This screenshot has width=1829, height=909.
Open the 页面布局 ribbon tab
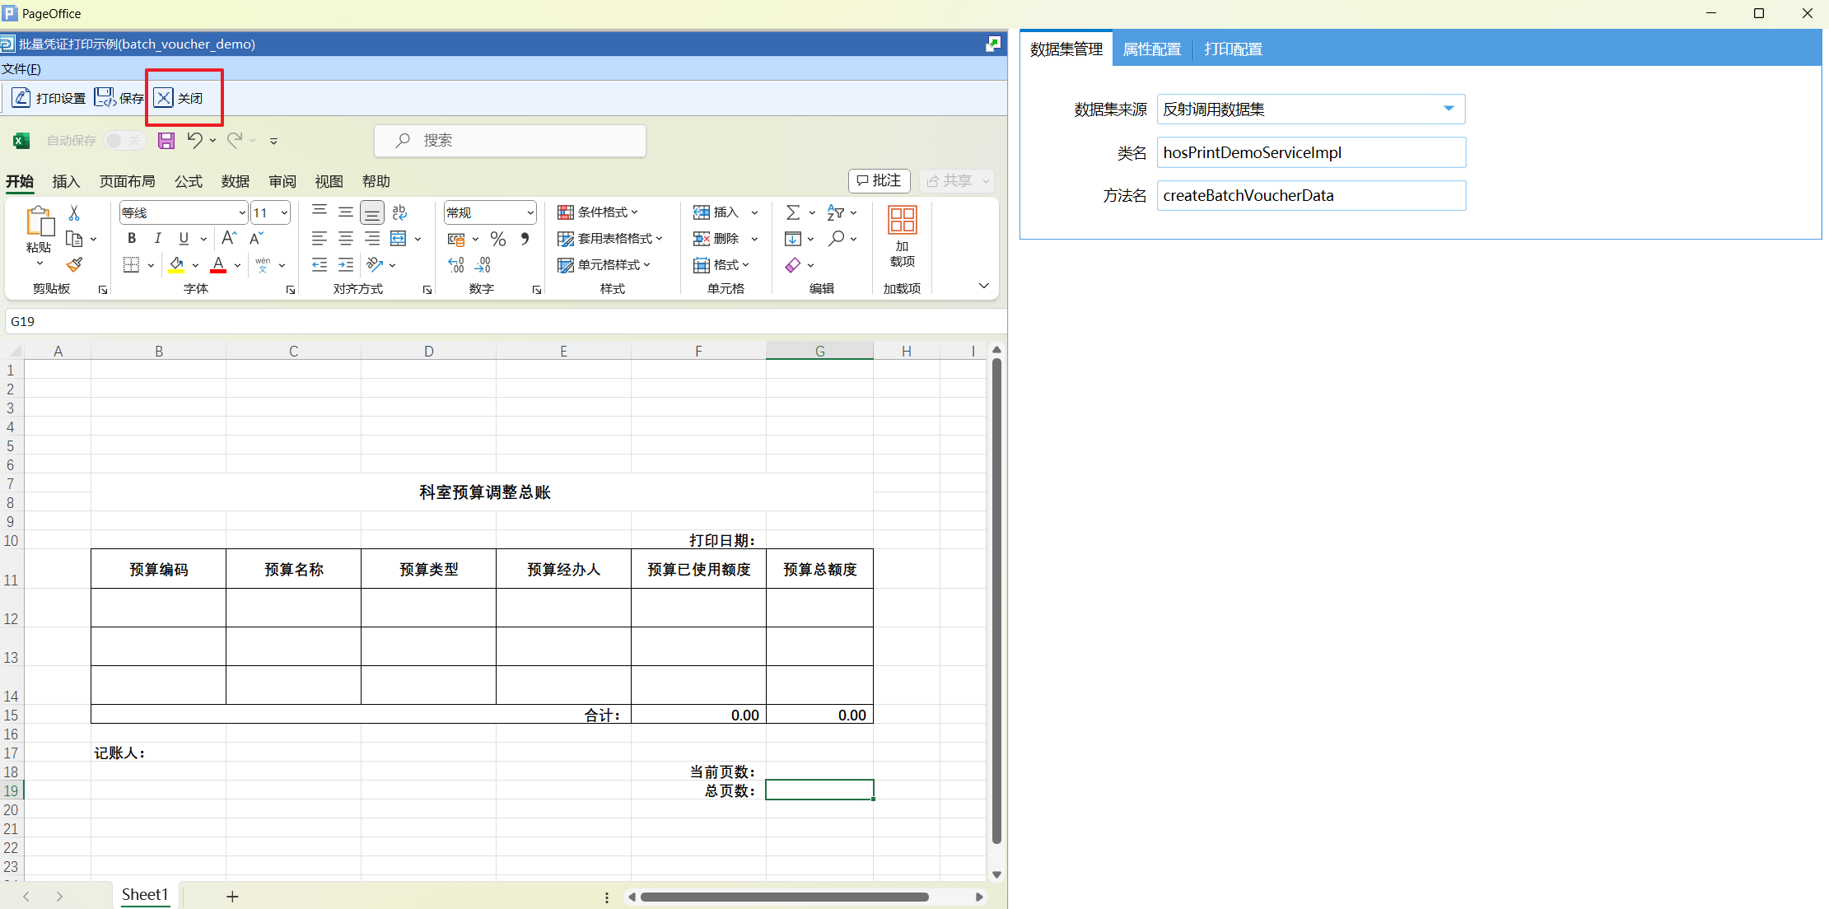click(x=127, y=181)
